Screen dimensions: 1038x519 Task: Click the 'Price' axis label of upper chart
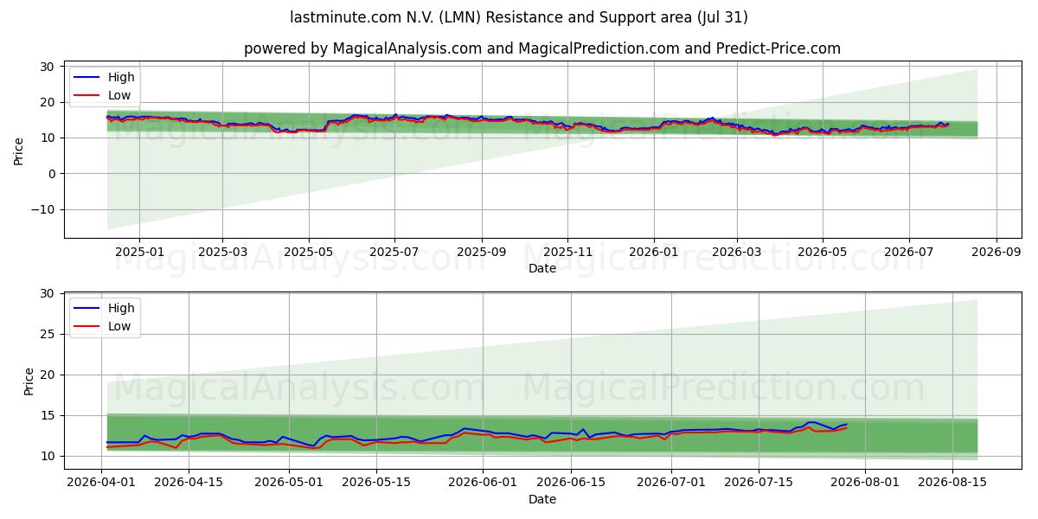pos(19,150)
